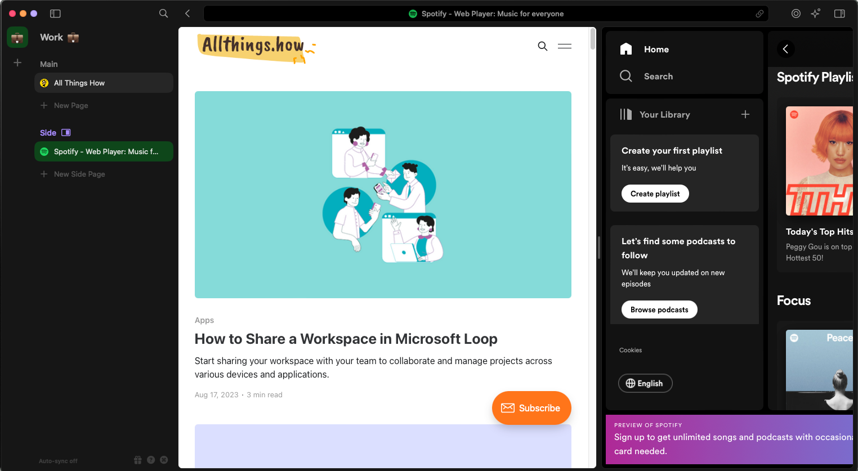Image resolution: width=858 pixels, height=471 pixels.
Task: Open the sparkle AI assistant icon
Action: click(816, 14)
